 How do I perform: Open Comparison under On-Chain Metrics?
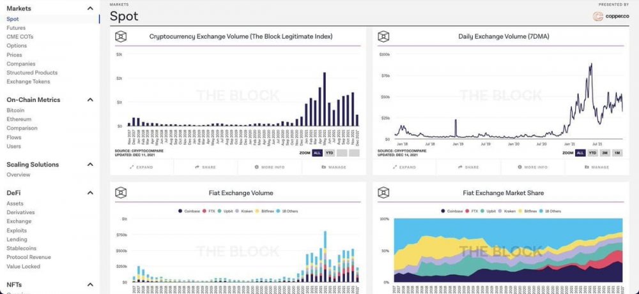pyautogui.click(x=22, y=128)
